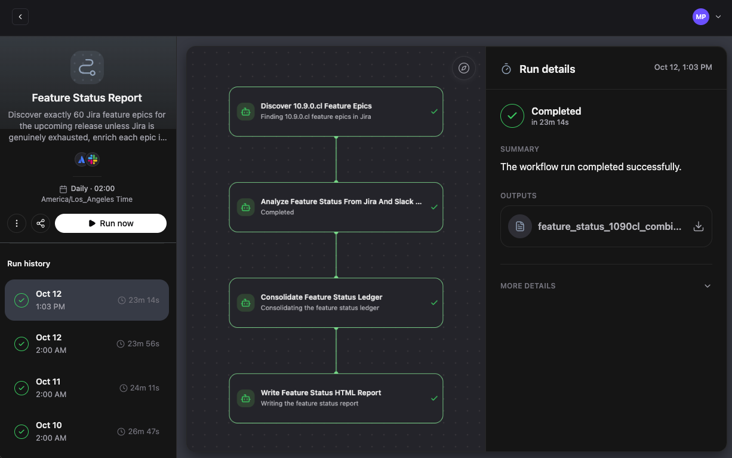Click the Slack integration icon

click(x=93, y=159)
